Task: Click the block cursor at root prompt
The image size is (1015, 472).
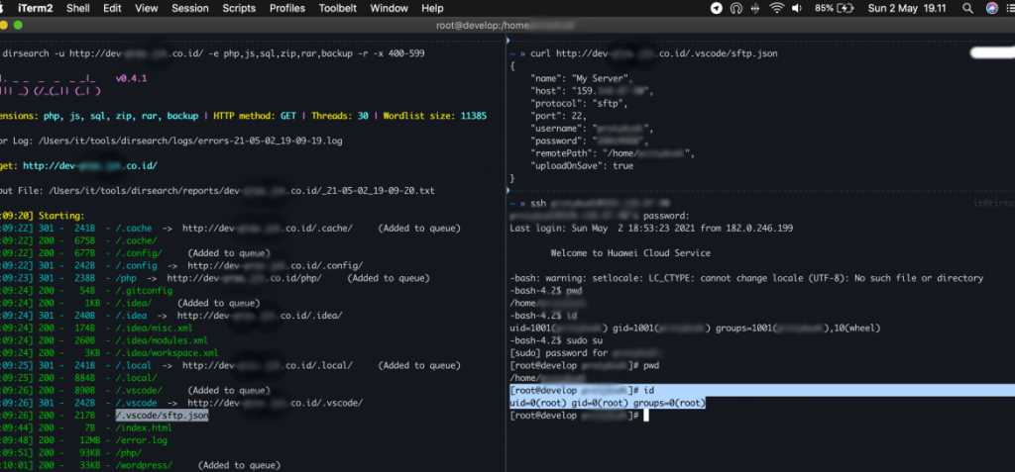Action: 645,416
